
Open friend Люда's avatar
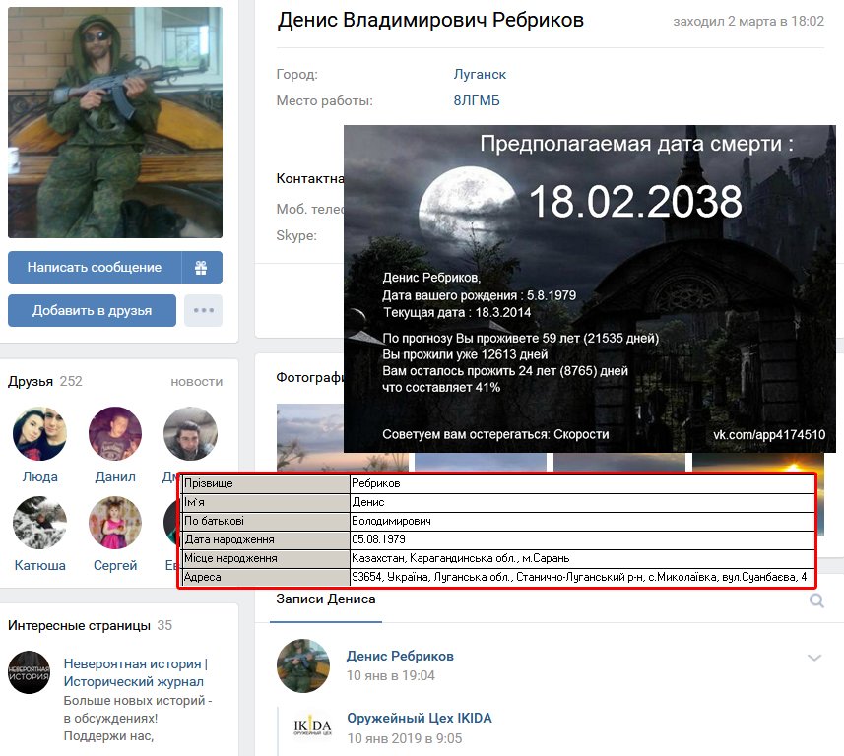[39, 434]
